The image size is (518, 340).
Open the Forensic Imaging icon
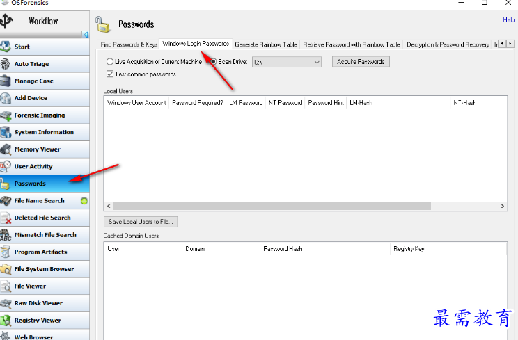pos(6,115)
